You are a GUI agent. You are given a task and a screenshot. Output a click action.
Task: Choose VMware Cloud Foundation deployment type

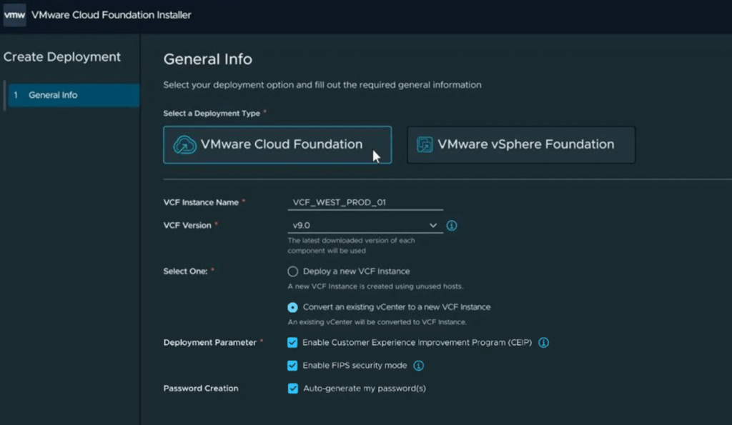[277, 145]
